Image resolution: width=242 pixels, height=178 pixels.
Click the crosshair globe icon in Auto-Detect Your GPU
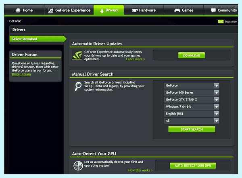click(x=78, y=166)
